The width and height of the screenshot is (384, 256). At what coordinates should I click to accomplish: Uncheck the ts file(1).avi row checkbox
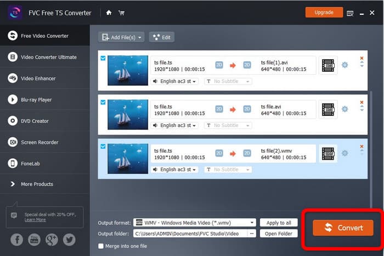103,58
